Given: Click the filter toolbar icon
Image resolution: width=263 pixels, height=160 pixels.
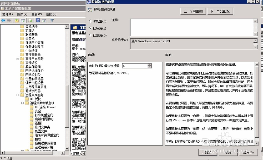Looking at the screenshot, I should point(52,21).
